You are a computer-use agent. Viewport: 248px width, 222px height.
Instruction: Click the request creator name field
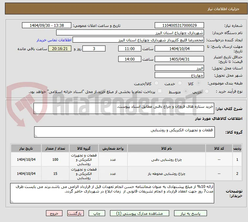138,40
